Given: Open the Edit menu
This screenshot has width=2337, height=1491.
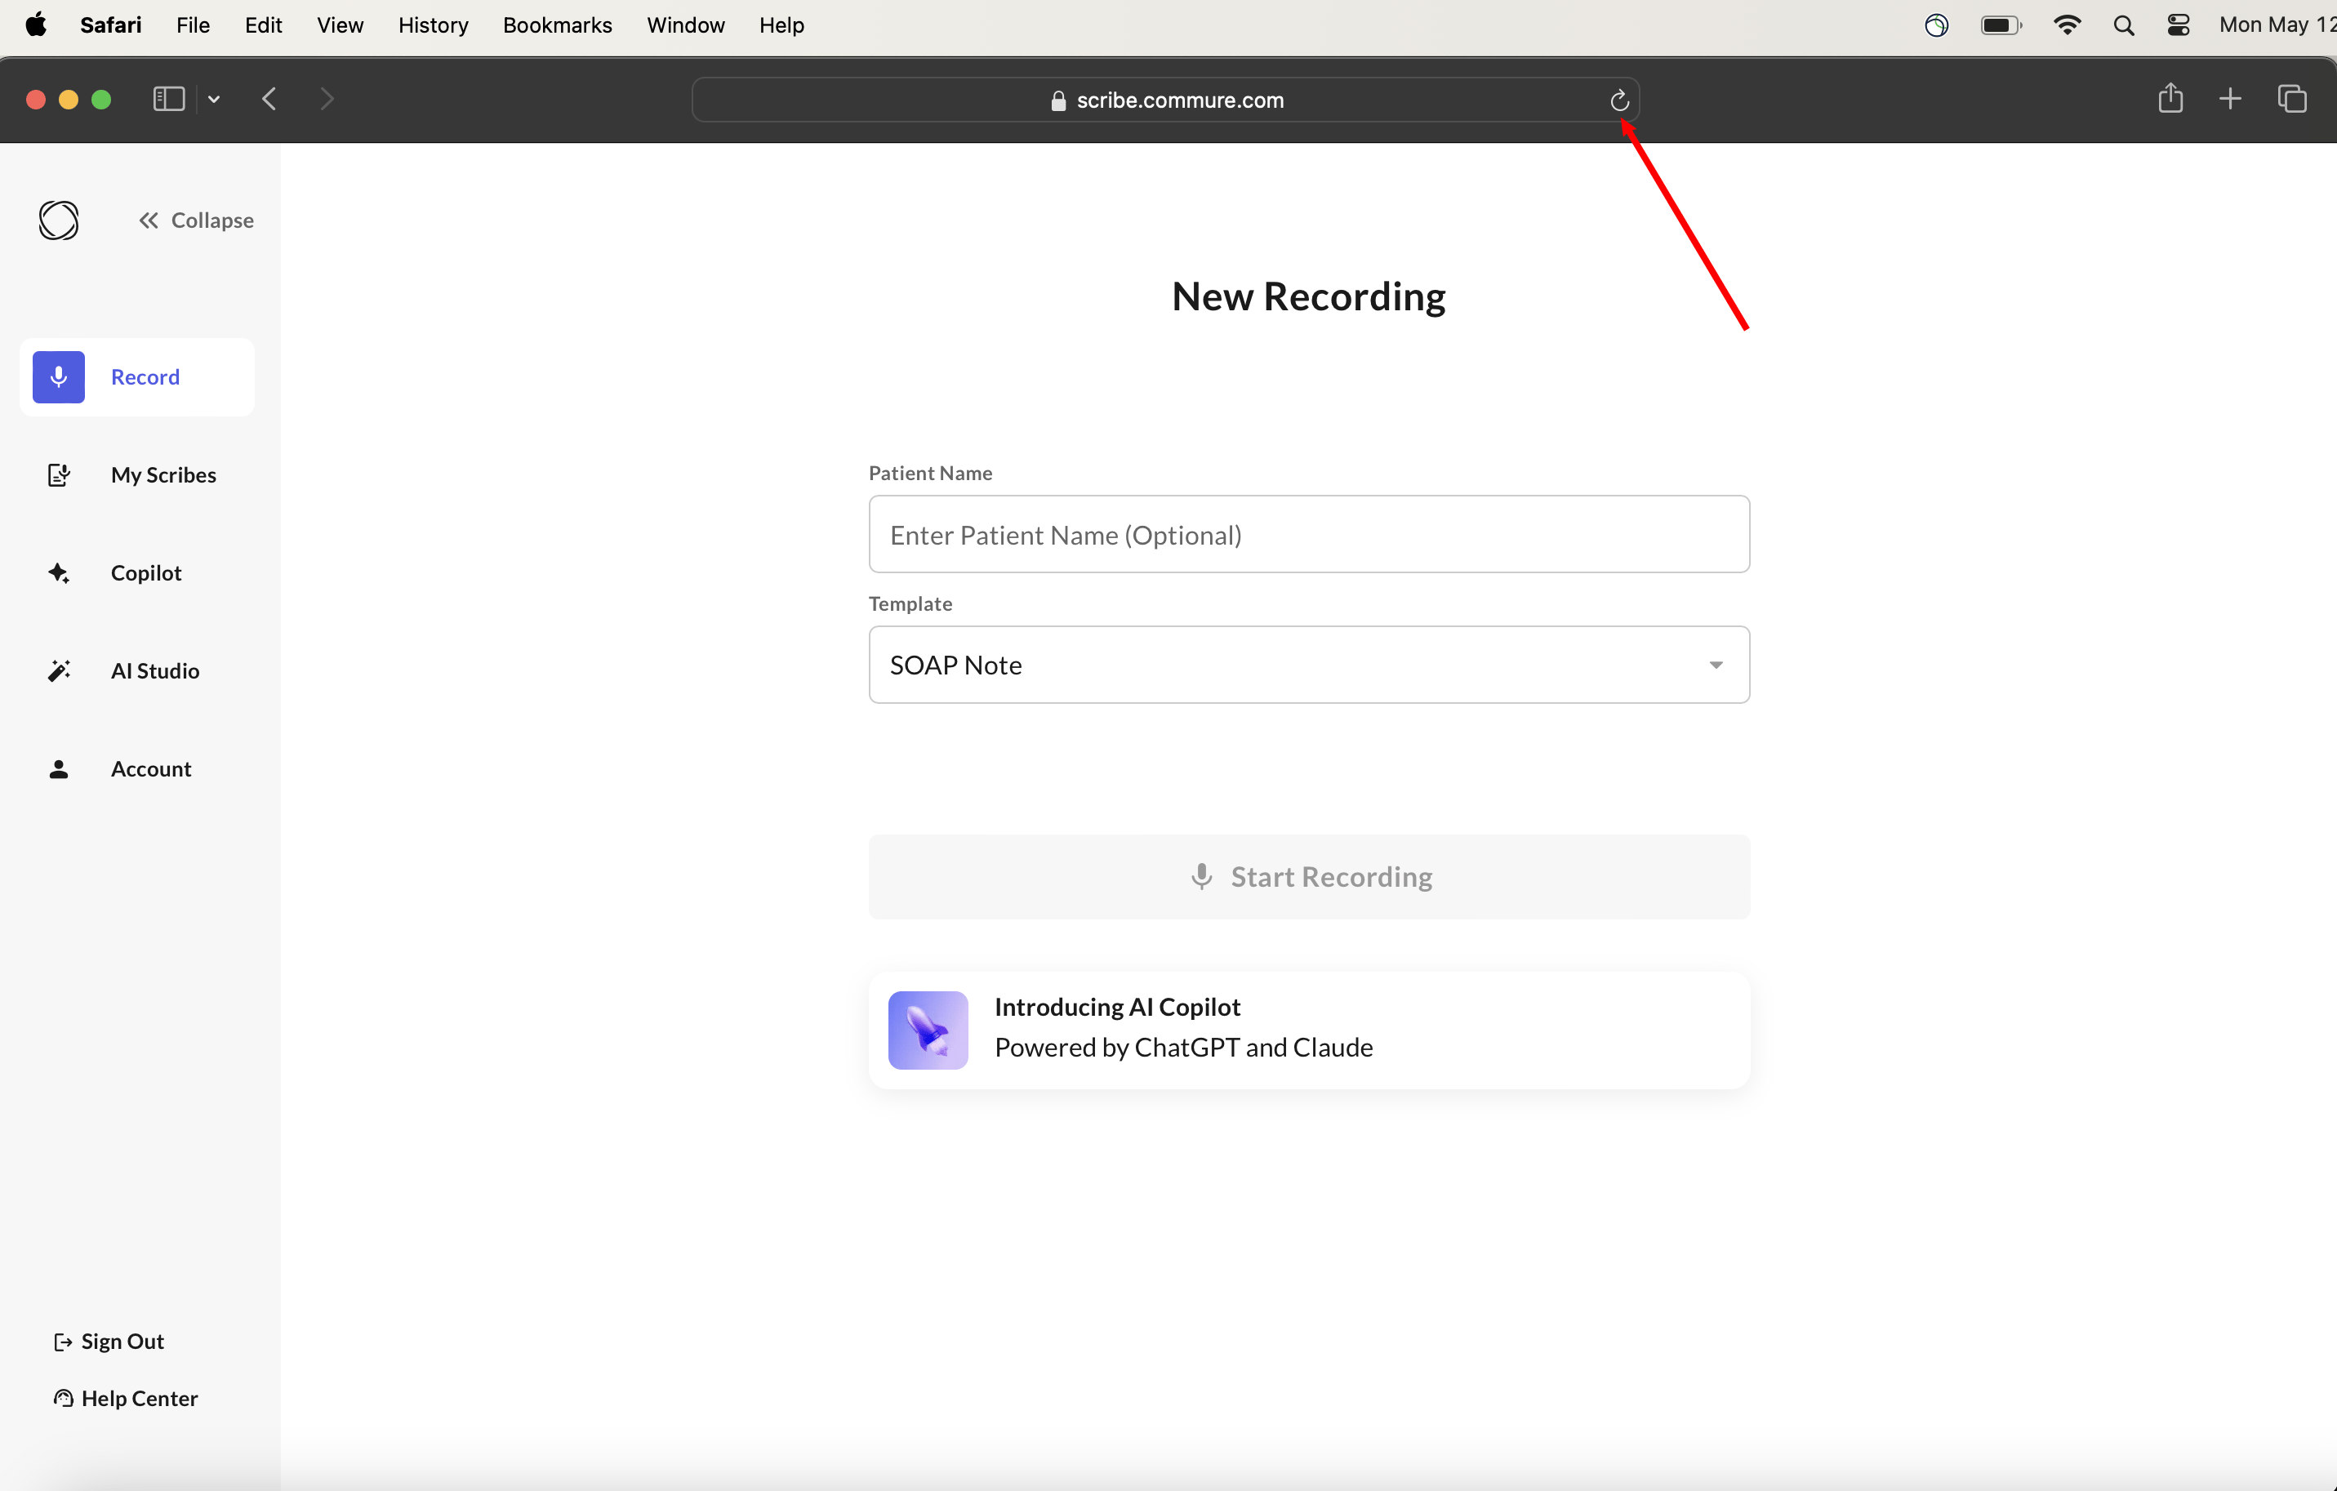Looking at the screenshot, I should pyautogui.click(x=263, y=25).
